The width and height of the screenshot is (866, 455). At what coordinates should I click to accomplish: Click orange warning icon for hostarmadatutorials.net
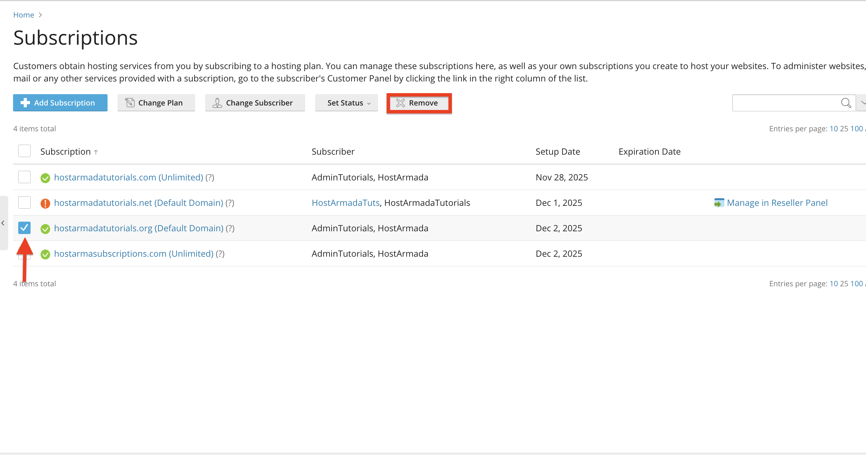click(45, 203)
